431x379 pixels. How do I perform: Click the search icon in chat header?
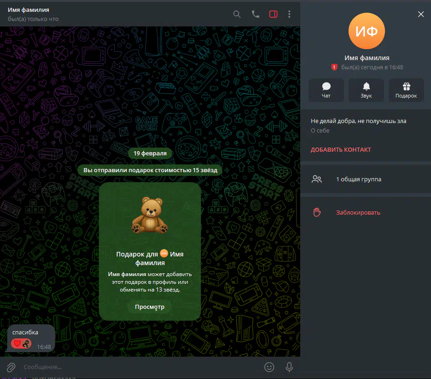237,14
